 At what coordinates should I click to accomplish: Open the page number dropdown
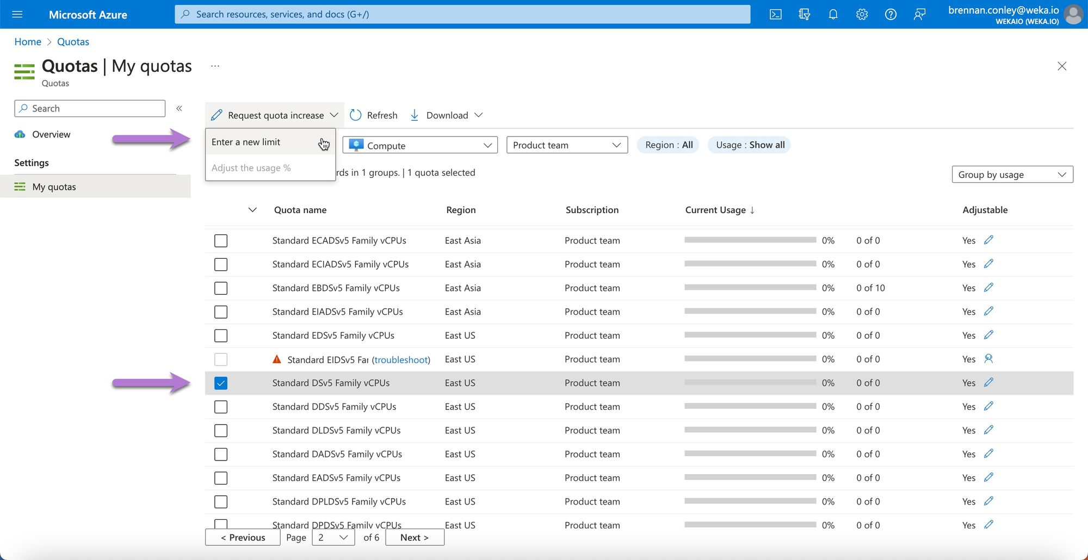point(333,537)
